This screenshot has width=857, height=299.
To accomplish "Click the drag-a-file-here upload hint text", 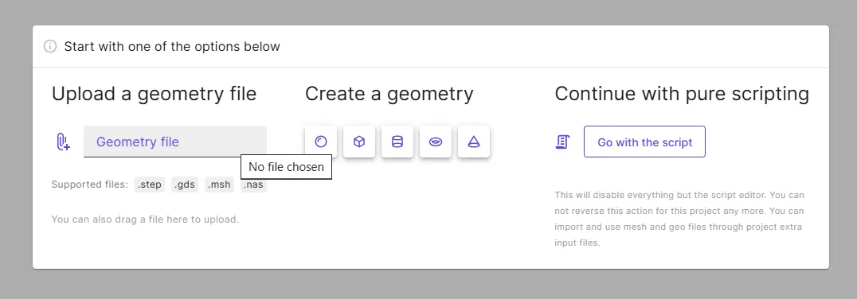I will click(x=146, y=219).
